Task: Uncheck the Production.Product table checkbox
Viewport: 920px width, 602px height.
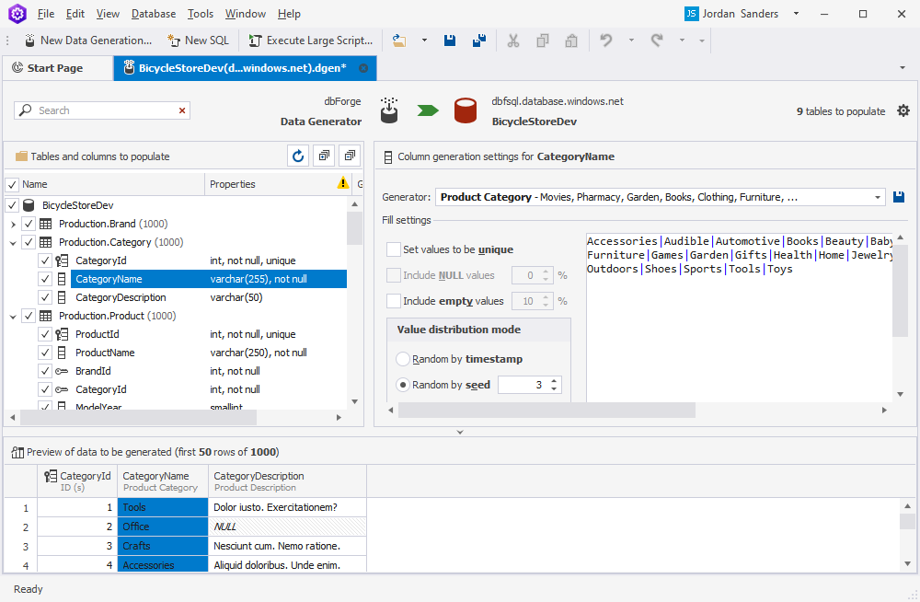Action: point(29,316)
